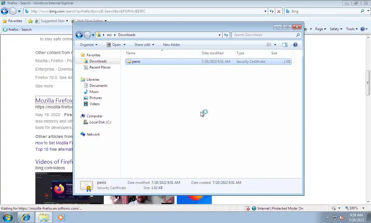Image resolution: width=371 pixels, height=223 pixels.
Task: Click the Search Downloads field
Action: point(266,35)
